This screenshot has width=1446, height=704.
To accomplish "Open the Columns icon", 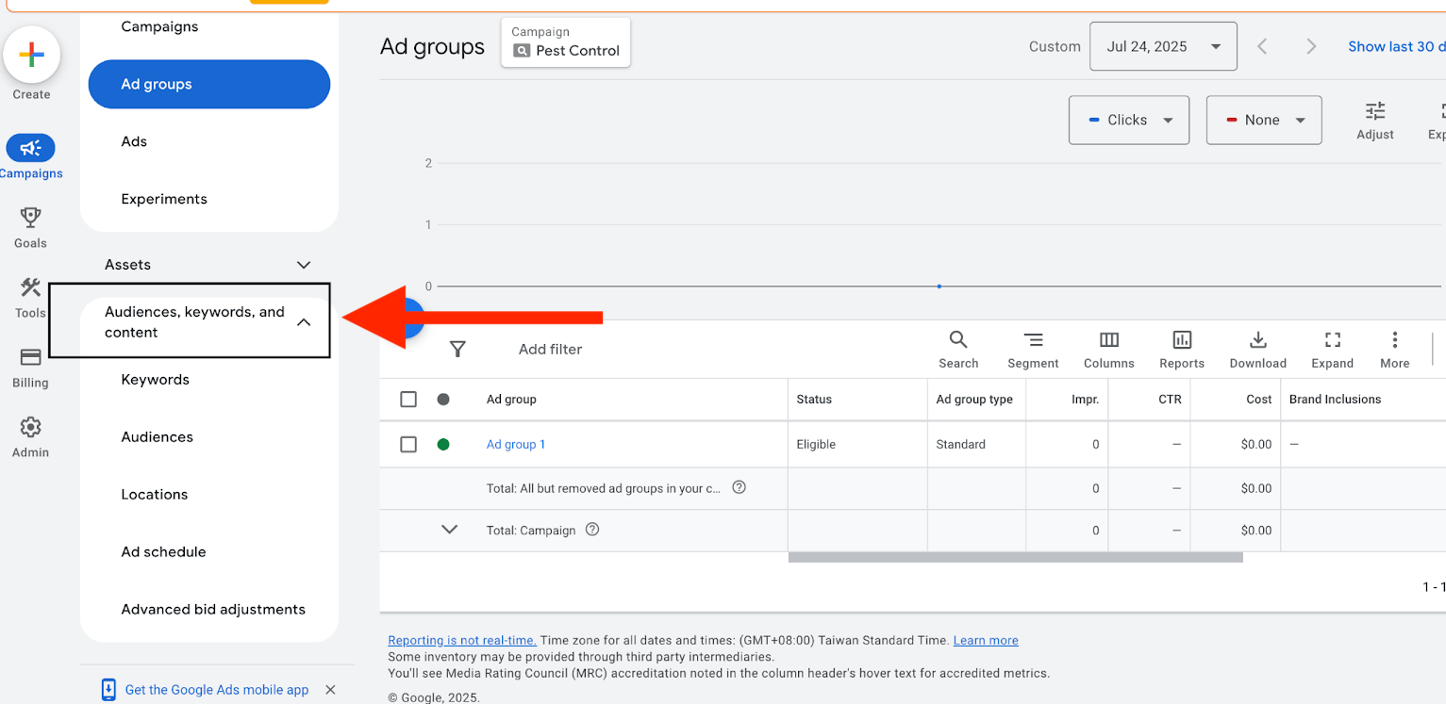I will pos(1108,340).
